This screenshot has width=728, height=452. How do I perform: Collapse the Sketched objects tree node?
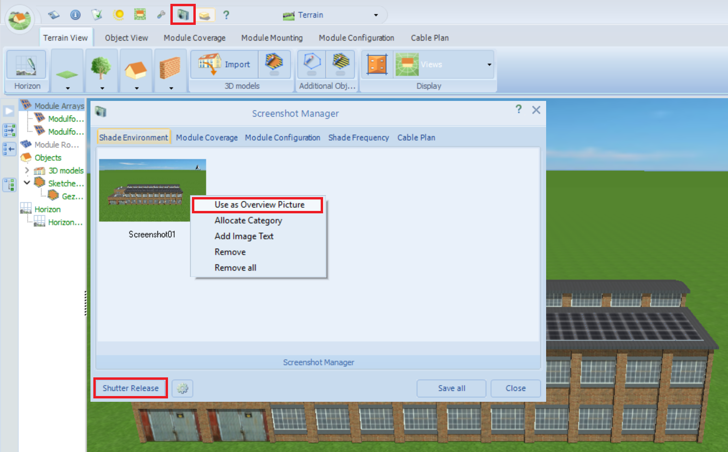coord(27,183)
